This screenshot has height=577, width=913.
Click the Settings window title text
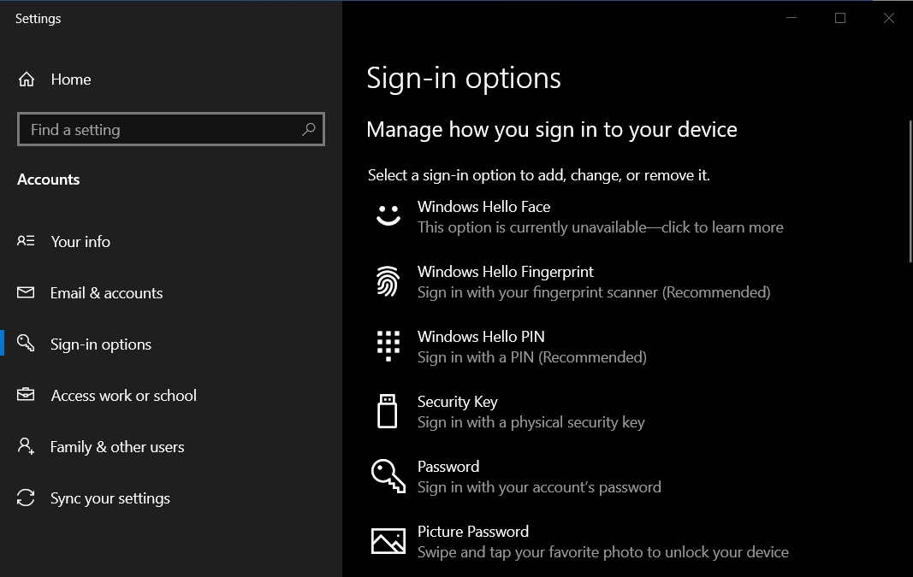click(38, 19)
